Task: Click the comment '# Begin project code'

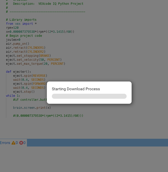Action: 24,36
